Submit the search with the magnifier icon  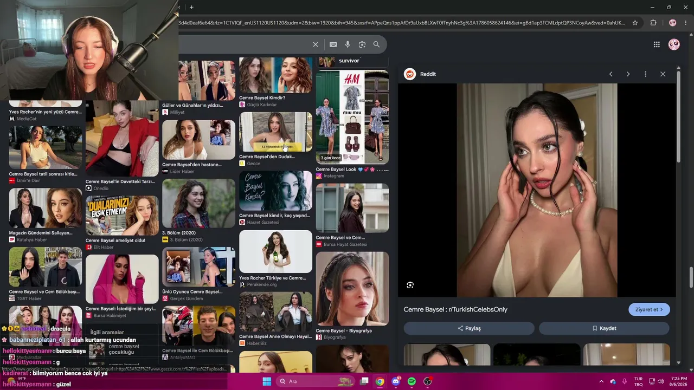pyautogui.click(x=376, y=44)
